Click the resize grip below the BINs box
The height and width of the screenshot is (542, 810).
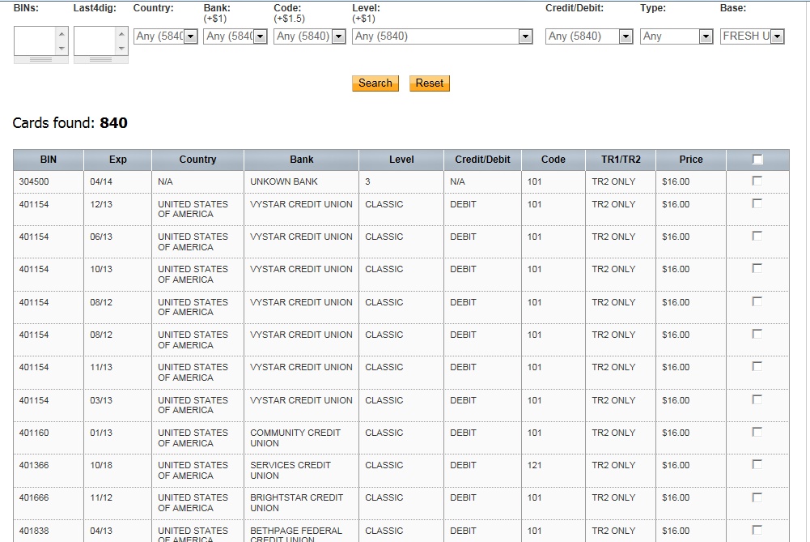click(40, 59)
